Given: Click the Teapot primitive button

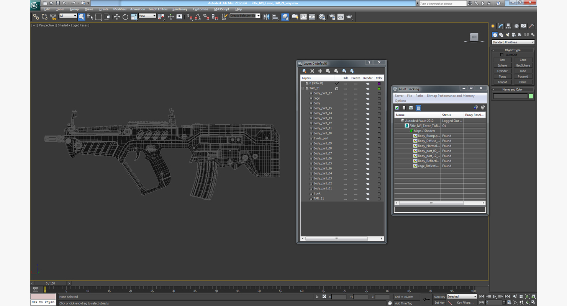Looking at the screenshot, I should point(502,82).
